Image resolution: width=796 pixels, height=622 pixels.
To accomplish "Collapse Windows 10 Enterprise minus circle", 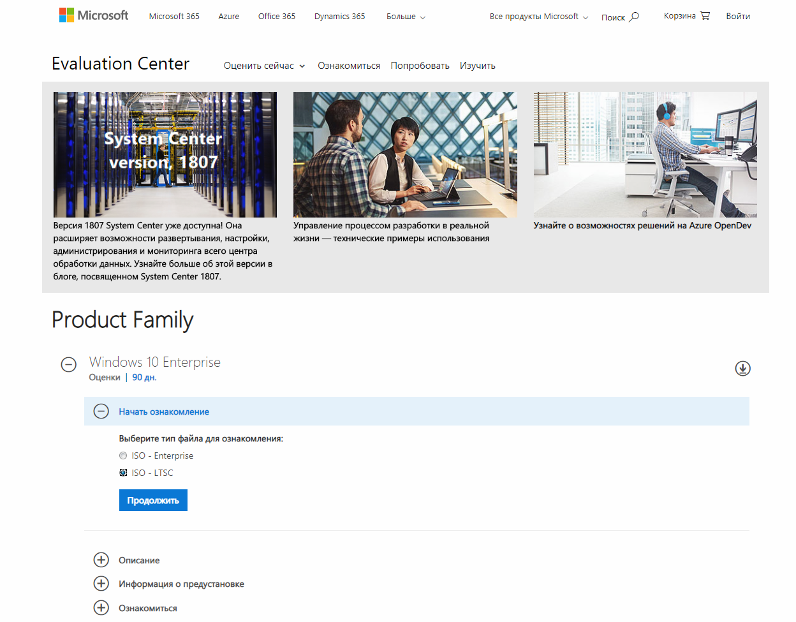I will [x=68, y=364].
